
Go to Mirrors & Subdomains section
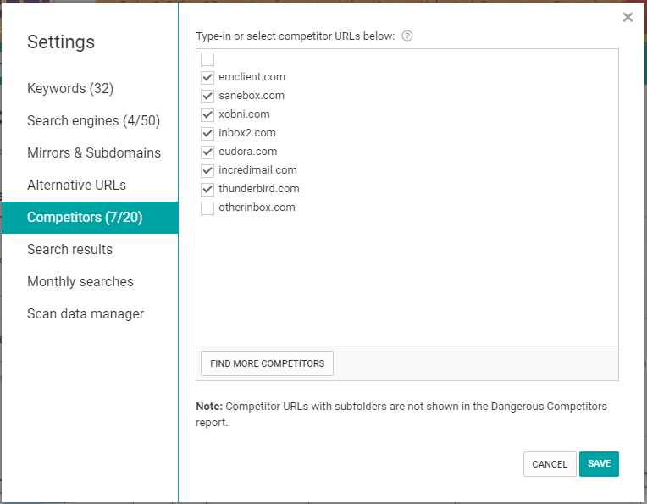click(x=93, y=153)
